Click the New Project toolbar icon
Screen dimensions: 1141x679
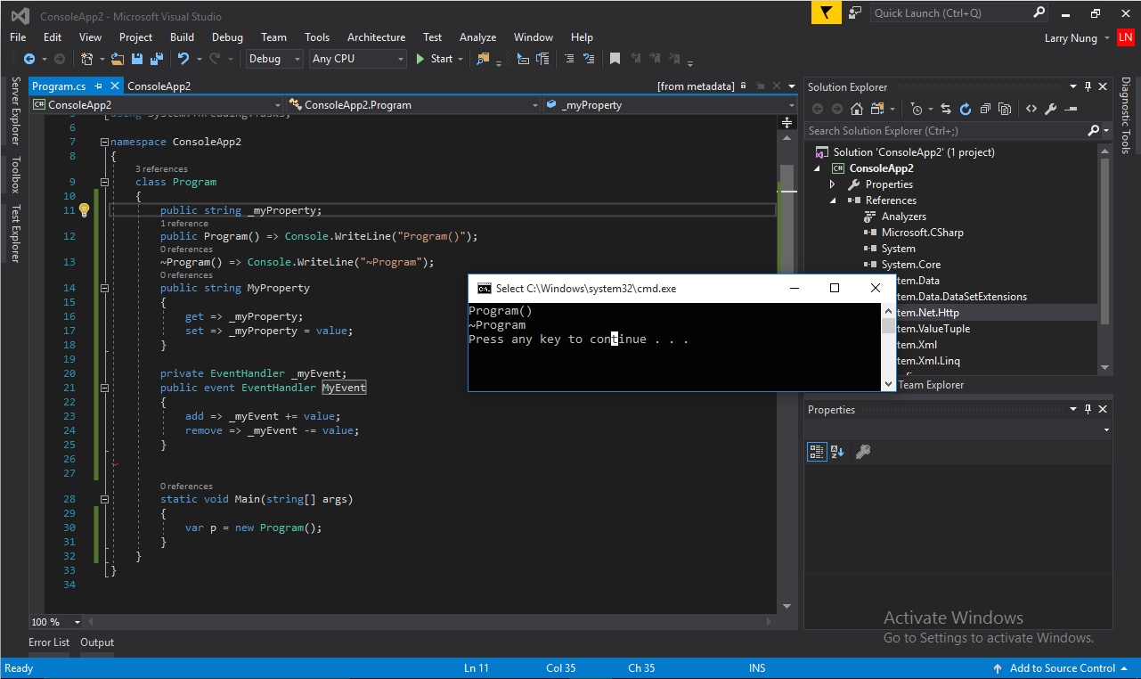coord(86,59)
